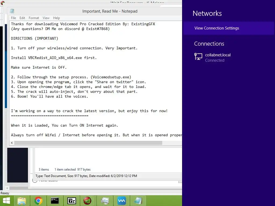Screen dimensions: 275x206
Task: Click the 'Important, Read Me - Notepad' title
Action: pyautogui.click(x=110, y=11)
